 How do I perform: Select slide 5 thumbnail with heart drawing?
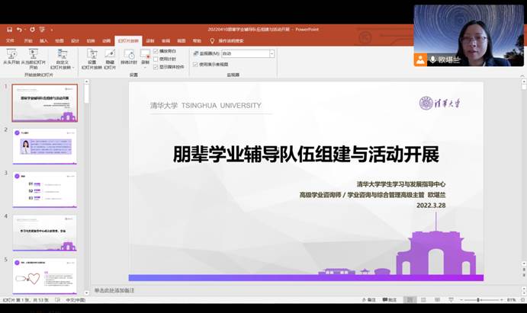coord(45,276)
